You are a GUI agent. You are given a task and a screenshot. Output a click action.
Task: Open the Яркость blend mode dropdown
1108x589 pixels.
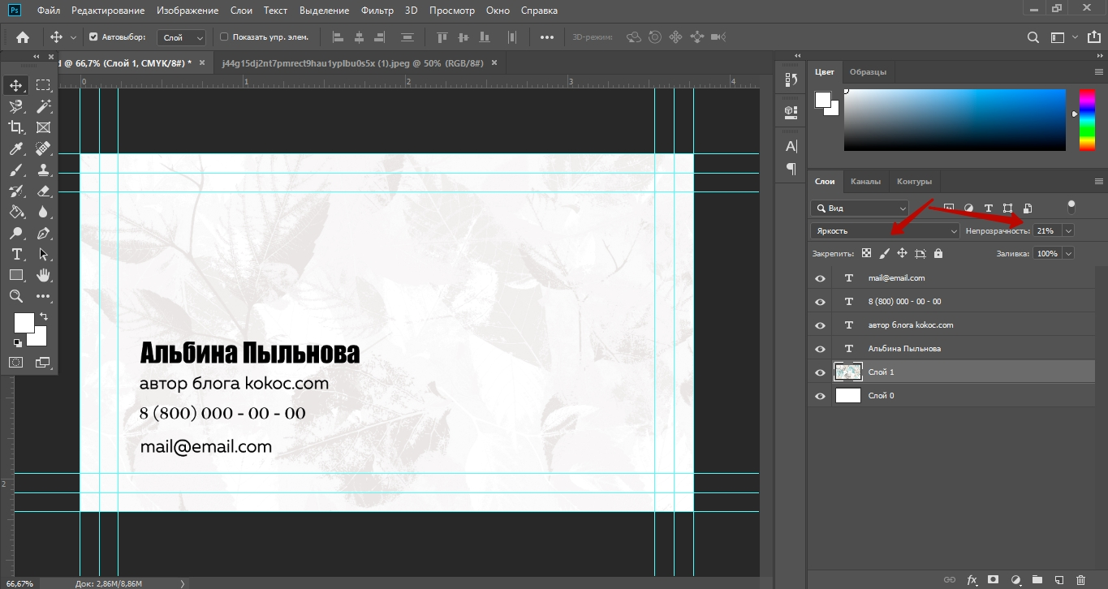885,231
